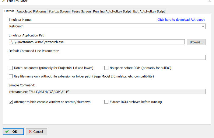Enable No space before ROM checkbox
The image size is (214, 138).
[x=106, y=68]
